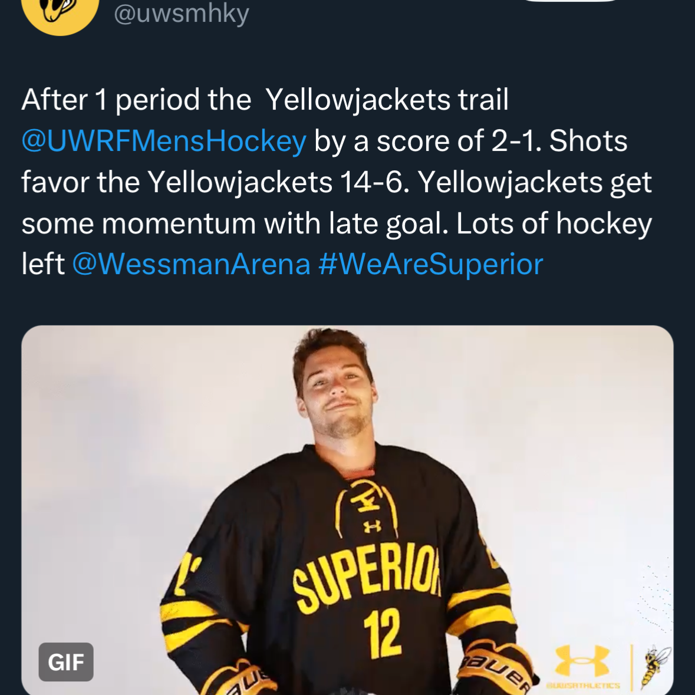
Task: Open the @WessmanArena mention
Action: 191,264
